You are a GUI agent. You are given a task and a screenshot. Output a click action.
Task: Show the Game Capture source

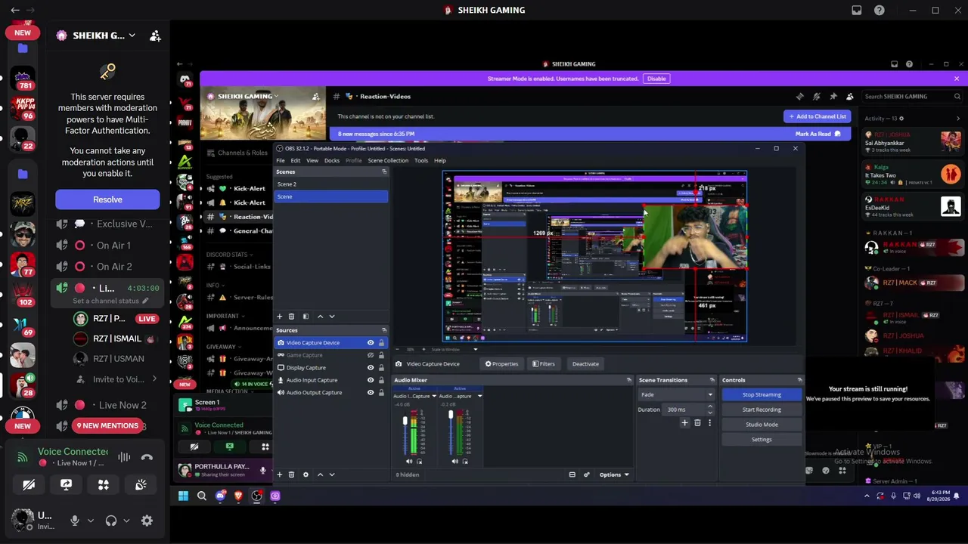371,355
